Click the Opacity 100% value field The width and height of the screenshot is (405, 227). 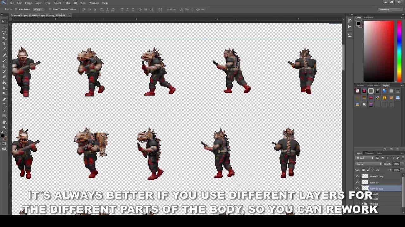tap(396, 164)
